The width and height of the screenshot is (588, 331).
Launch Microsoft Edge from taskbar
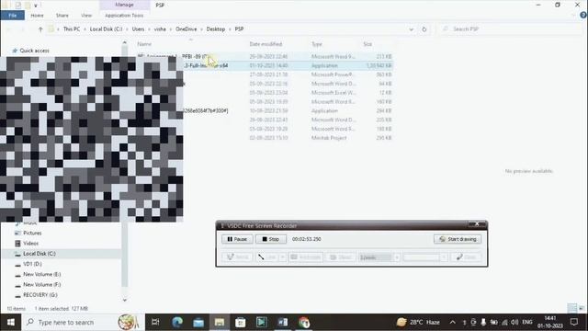click(x=177, y=322)
